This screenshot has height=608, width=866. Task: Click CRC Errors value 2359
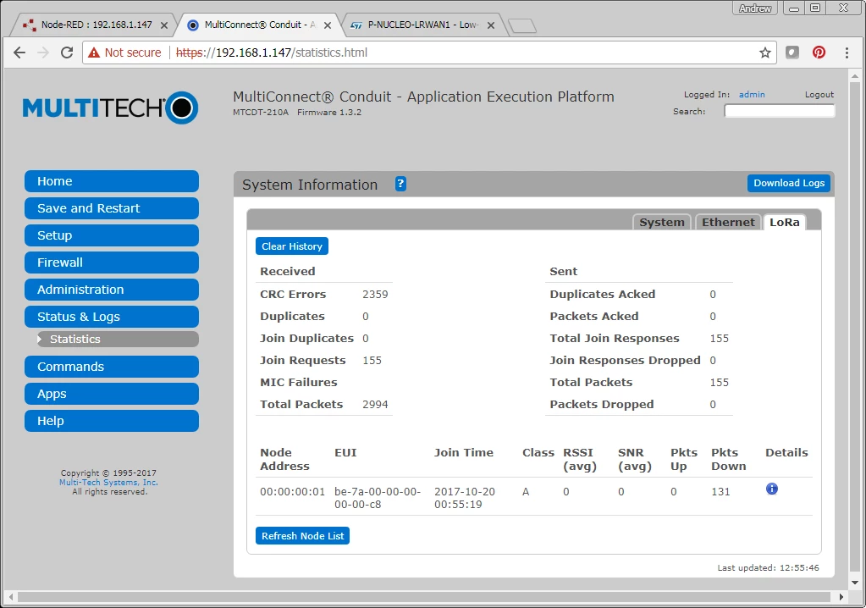pos(375,295)
